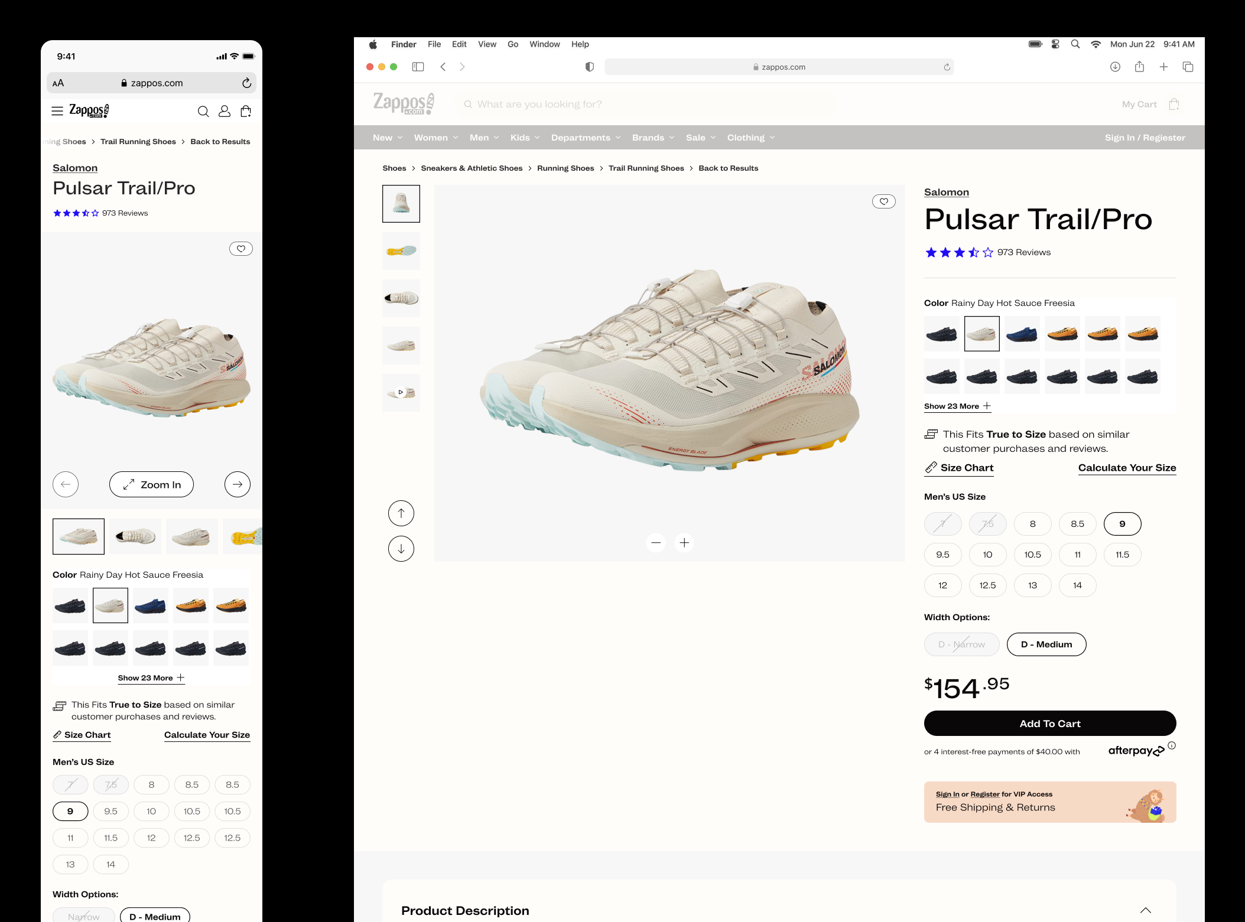This screenshot has width=1245, height=922.
Task: Click the Add To Cart button
Action: click(x=1049, y=724)
